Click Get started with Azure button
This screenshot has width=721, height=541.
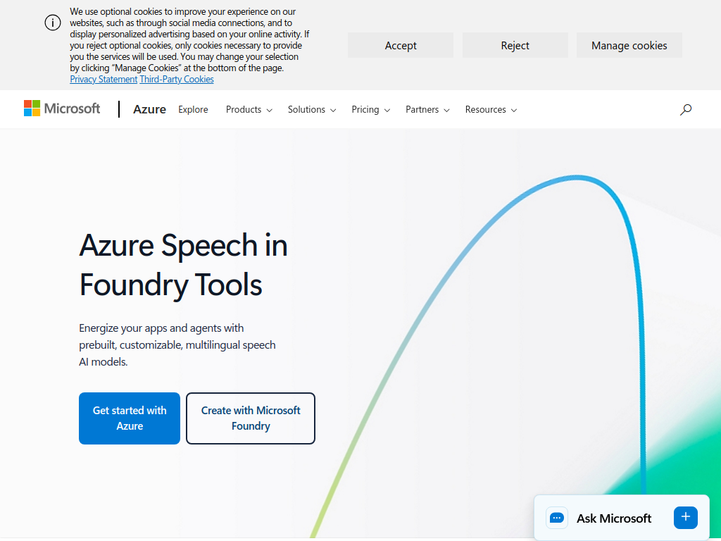(x=130, y=418)
